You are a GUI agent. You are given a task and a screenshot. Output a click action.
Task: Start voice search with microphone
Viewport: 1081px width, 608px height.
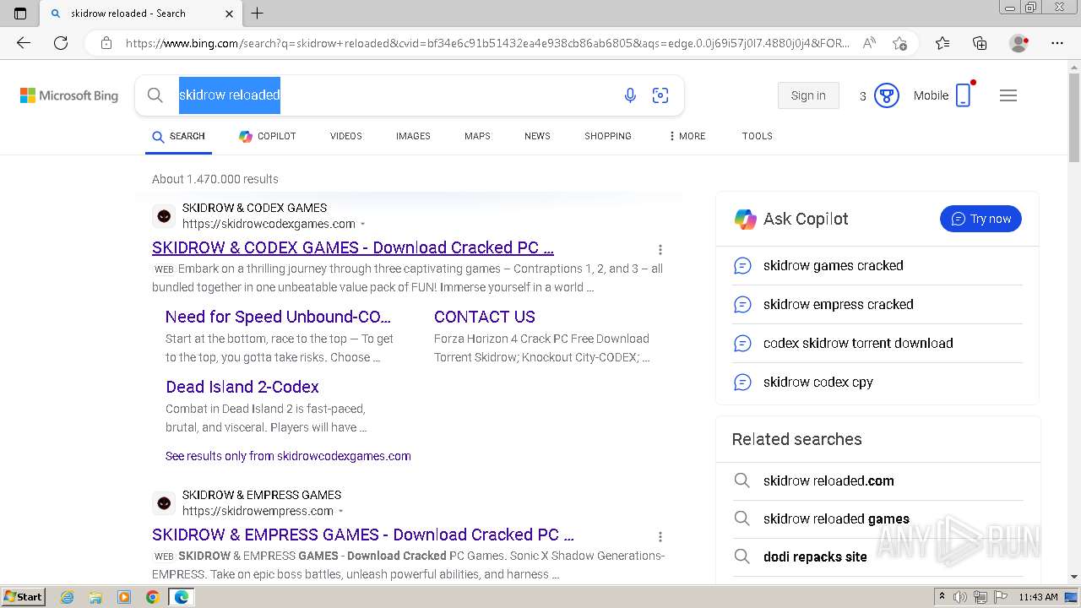(630, 95)
